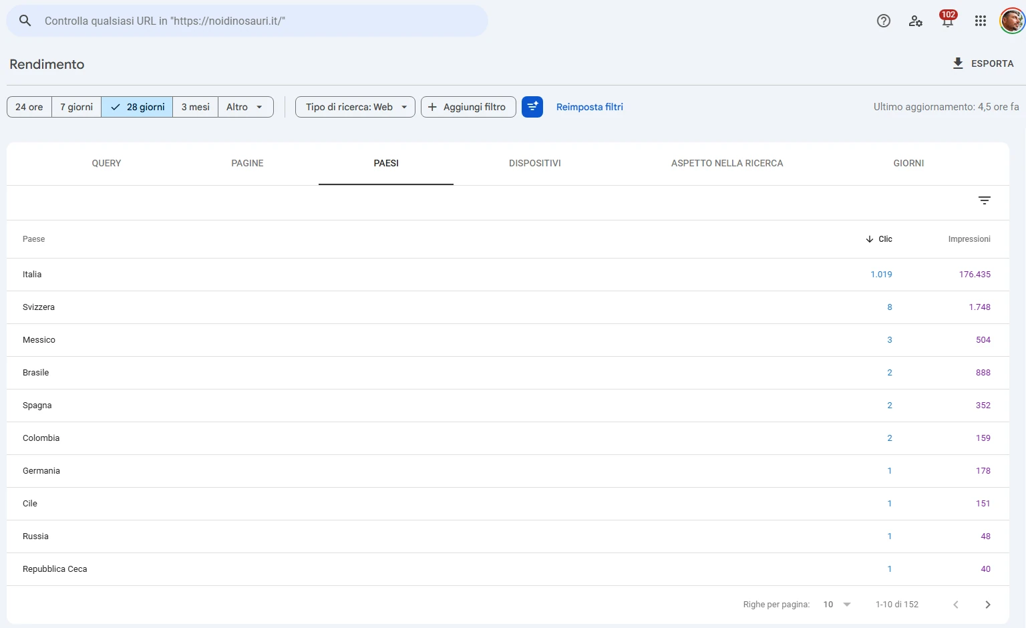
Task: Expand the Altro date range dropdown
Action: tap(246, 107)
